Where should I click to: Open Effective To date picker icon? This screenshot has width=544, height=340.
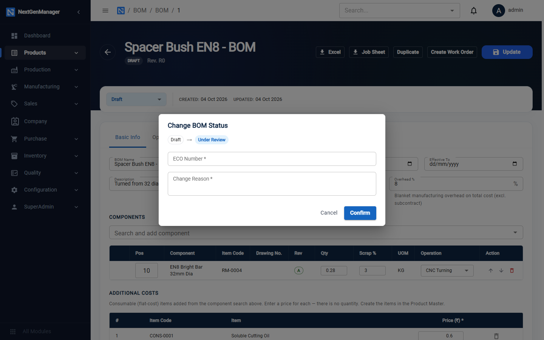(x=515, y=164)
